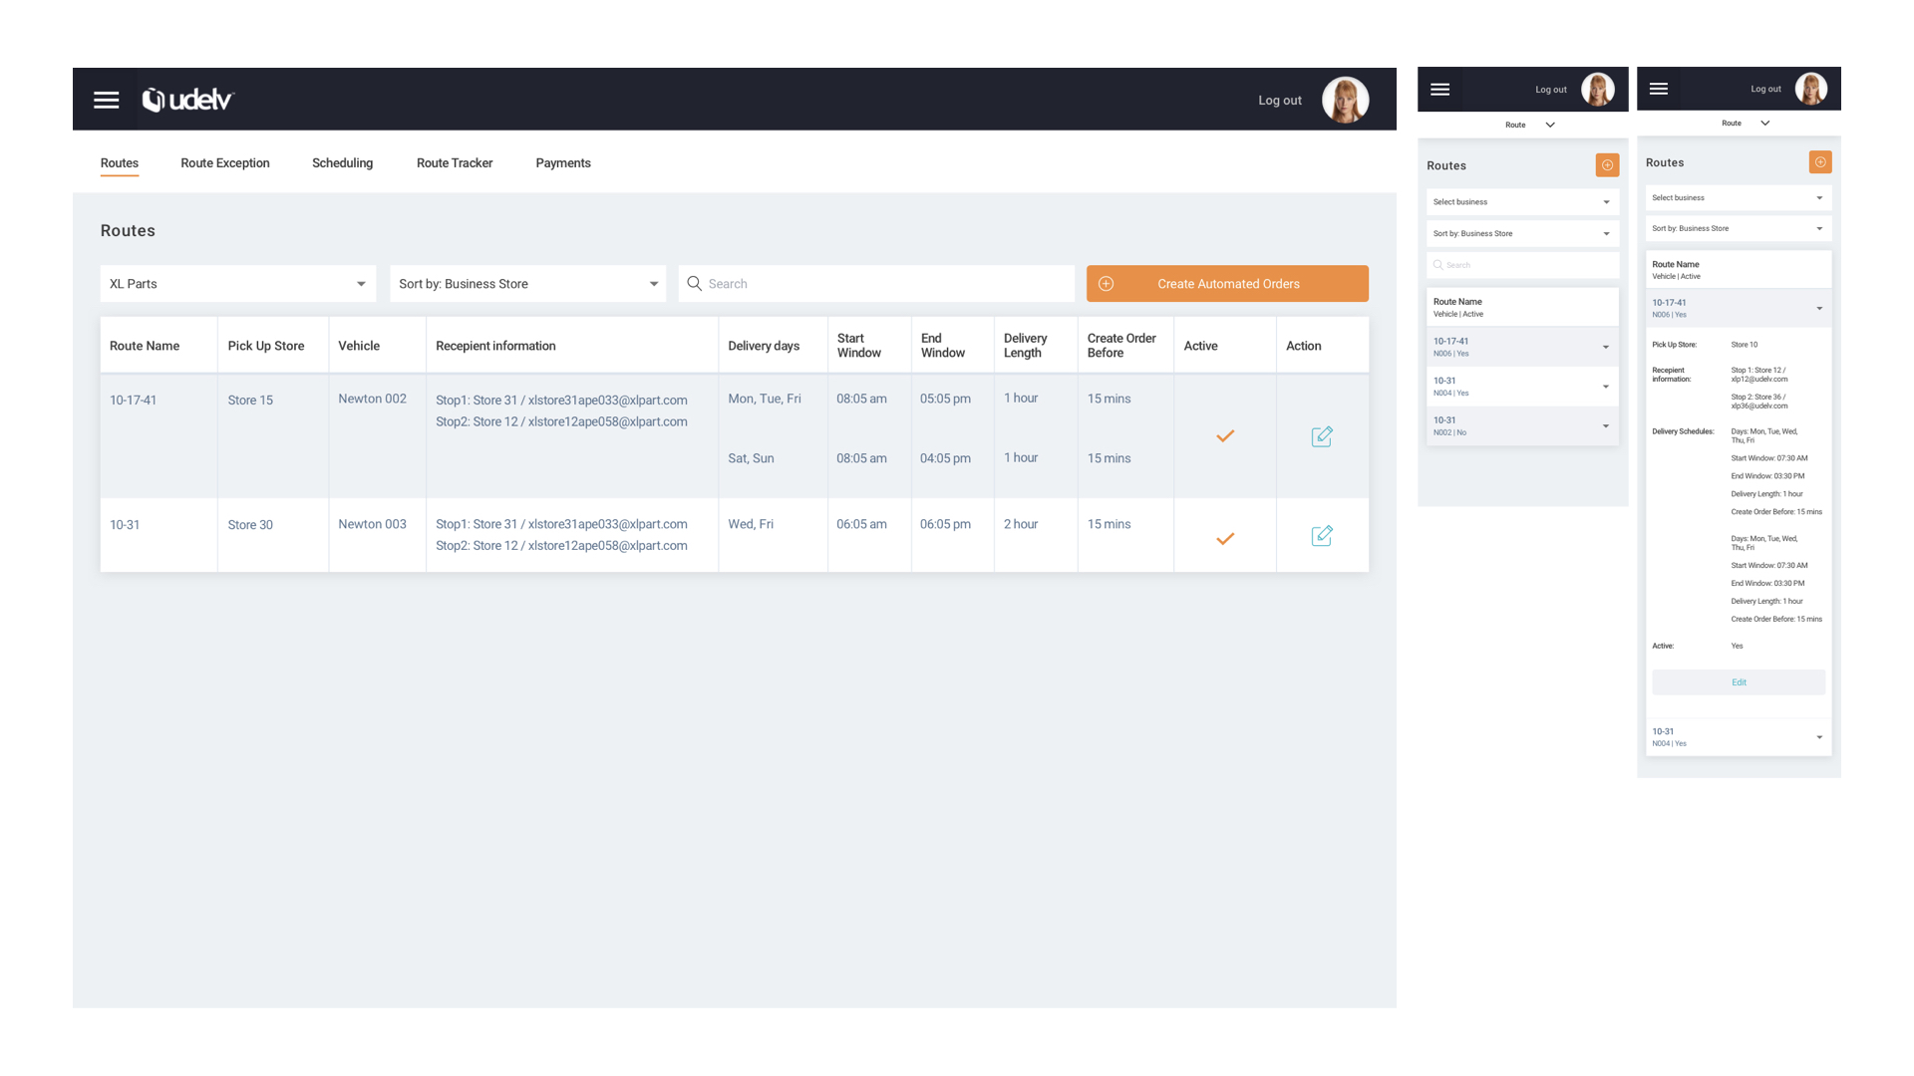Click the search icon in the middle mobile panel
1914x1076 pixels.
coord(1437,265)
